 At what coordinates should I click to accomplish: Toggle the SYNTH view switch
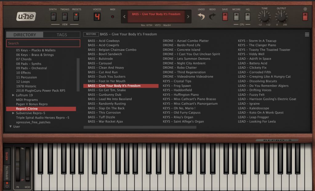click(x=54, y=17)
